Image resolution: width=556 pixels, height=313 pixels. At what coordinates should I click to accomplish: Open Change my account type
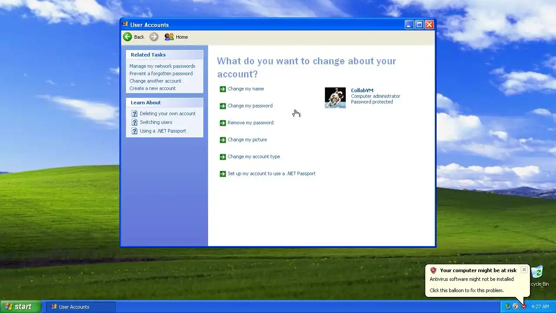[254, 156]
